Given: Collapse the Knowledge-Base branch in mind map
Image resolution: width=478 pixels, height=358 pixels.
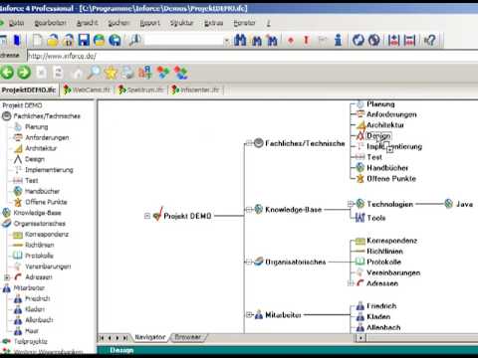Looking at the screenshot, I should (249, 209).
